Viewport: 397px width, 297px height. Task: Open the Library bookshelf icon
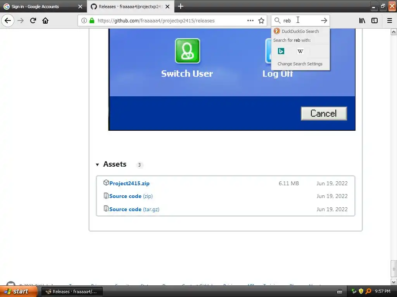pyautogui.click(x=362, y=20)
